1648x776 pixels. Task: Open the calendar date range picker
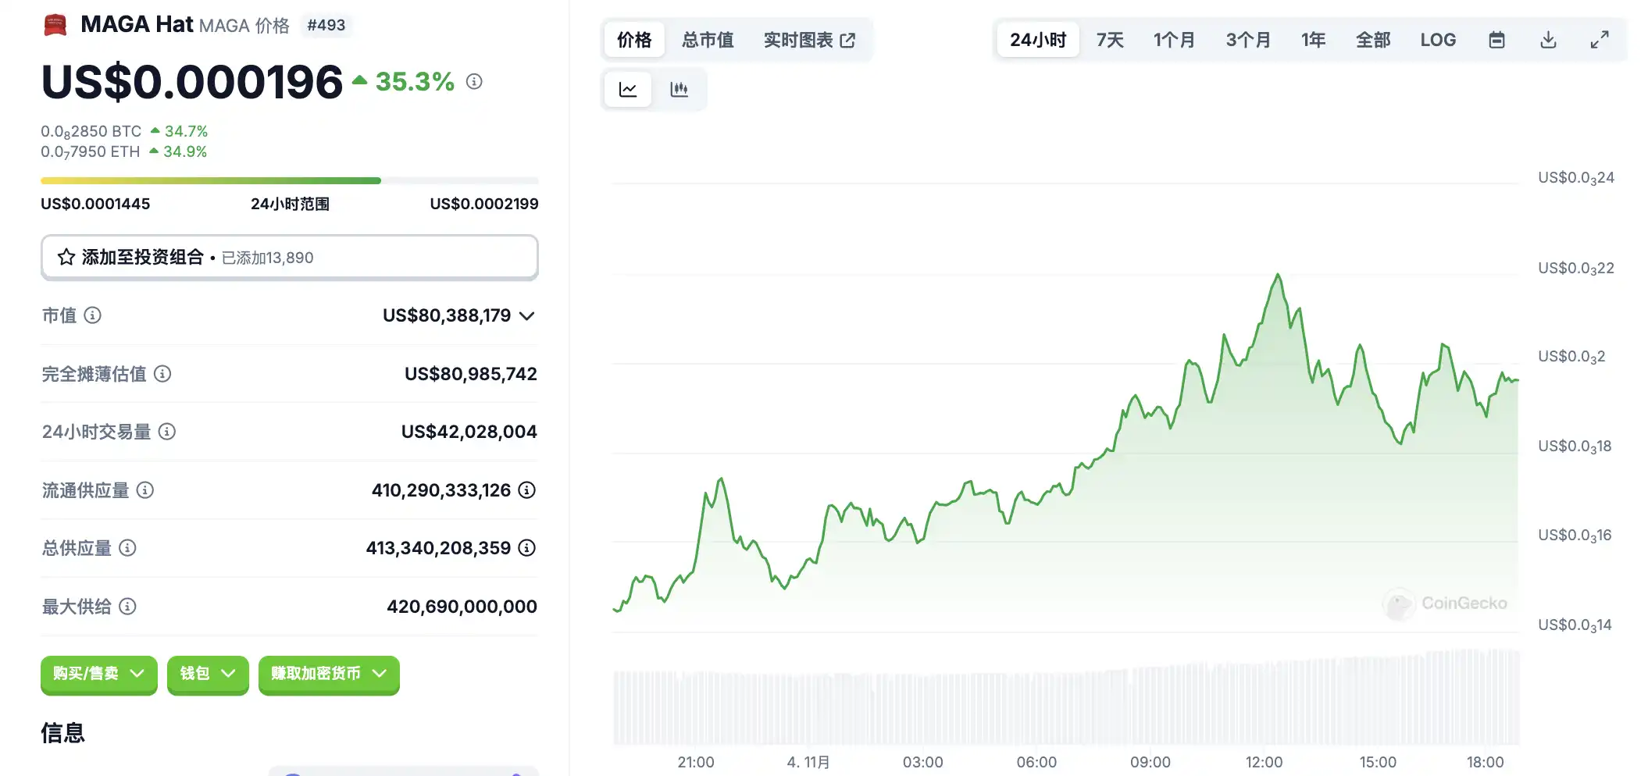click(1496, 40)
